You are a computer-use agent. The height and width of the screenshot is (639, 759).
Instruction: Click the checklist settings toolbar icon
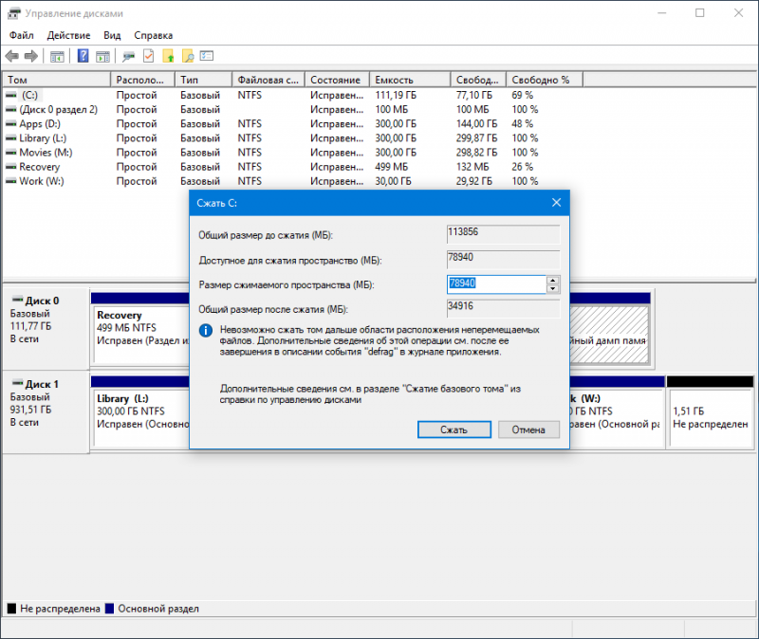(x=207, y=56)
